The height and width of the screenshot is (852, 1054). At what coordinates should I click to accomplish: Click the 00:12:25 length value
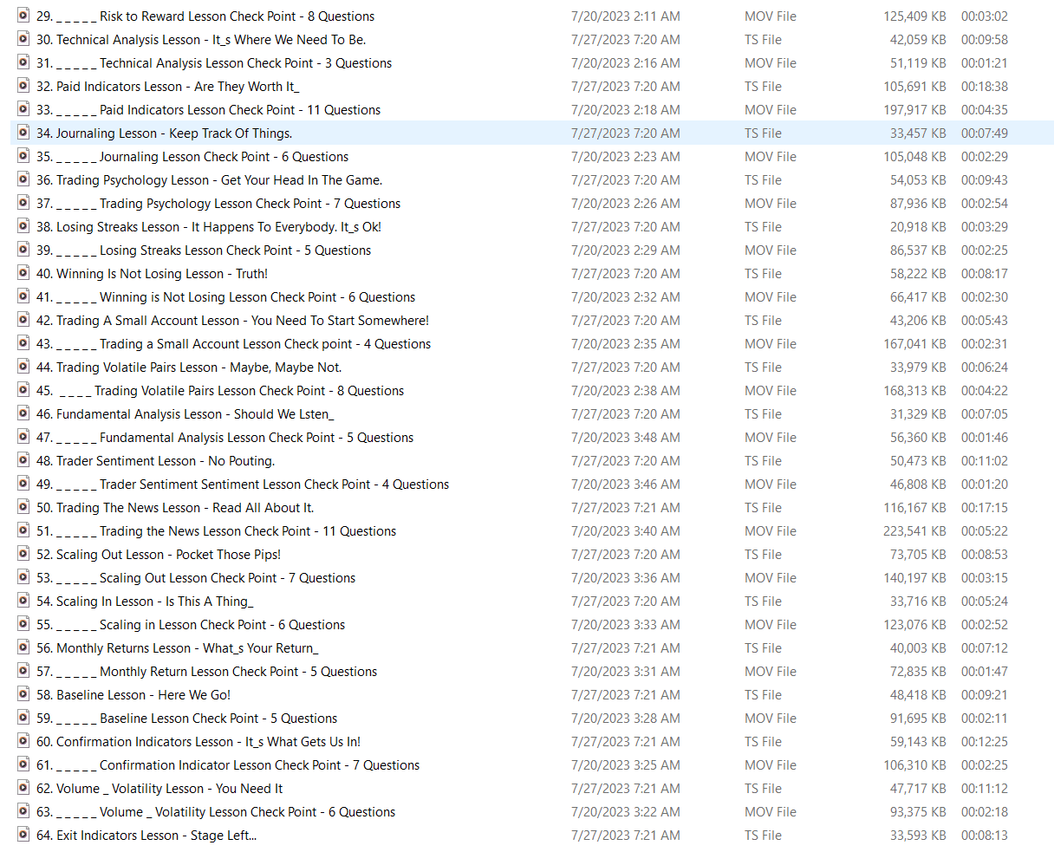[985, 742]
